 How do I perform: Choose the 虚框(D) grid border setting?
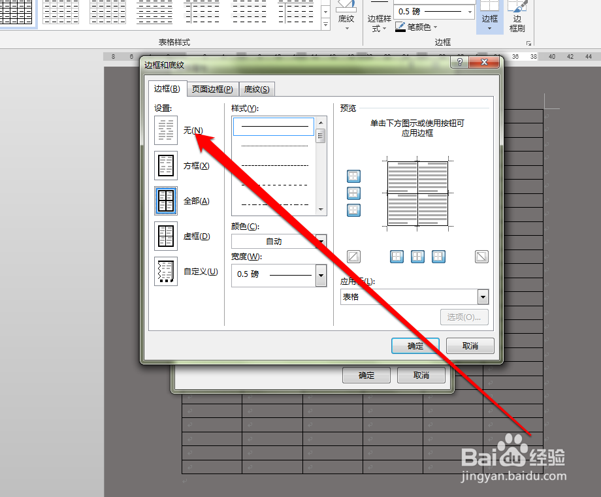pyautogui.click(x=165, y=236)
